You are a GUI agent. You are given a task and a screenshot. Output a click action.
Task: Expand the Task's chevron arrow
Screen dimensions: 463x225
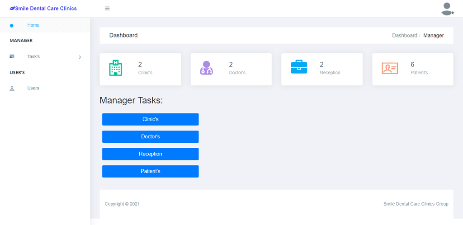pos(80,57)
